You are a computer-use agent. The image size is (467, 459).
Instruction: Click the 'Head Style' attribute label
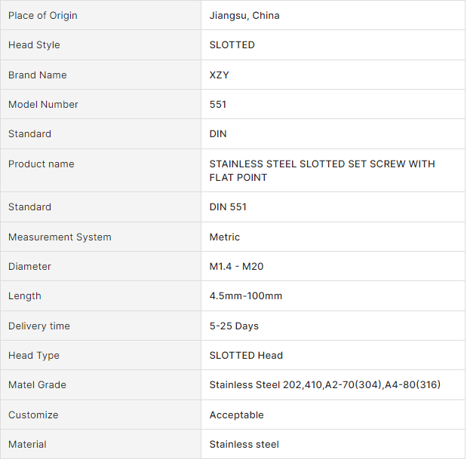click(34, 45)
